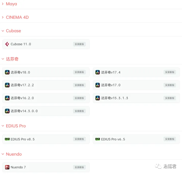Screen dimensions: 182x174
Task: Open 安装教程 for 达芬奇v18.0
Action: pos(79,72)
